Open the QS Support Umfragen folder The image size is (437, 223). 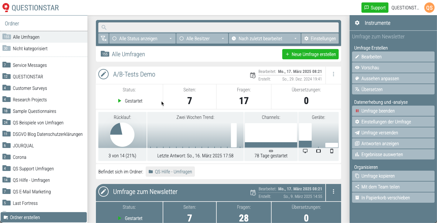click(x=44, y=169)
